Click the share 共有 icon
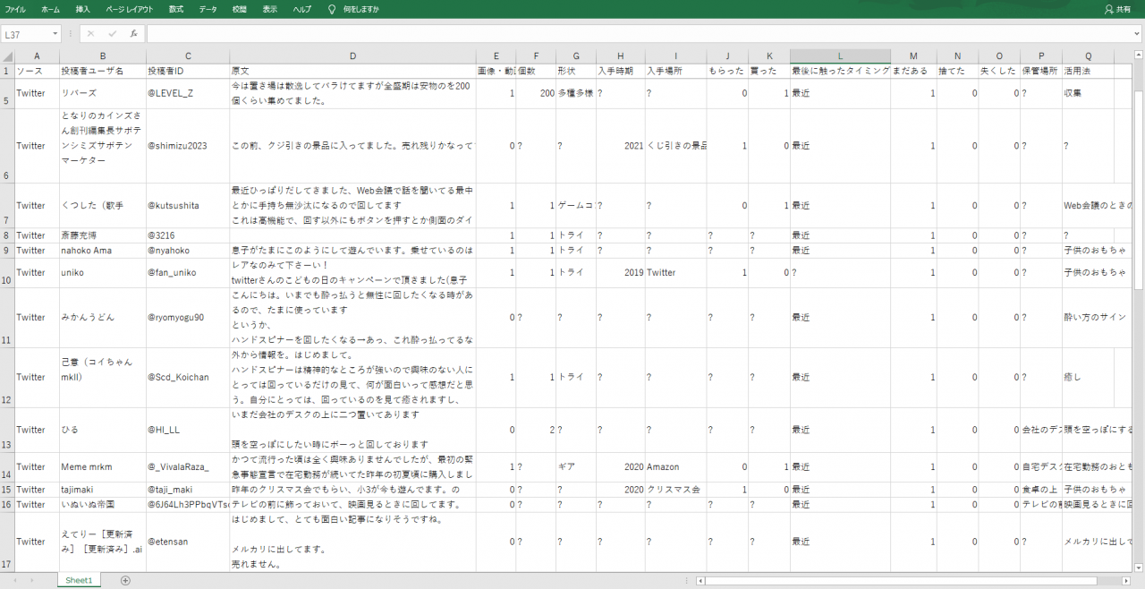The width and height of the screenshot is (1145, 589). tap(1118, 9)
